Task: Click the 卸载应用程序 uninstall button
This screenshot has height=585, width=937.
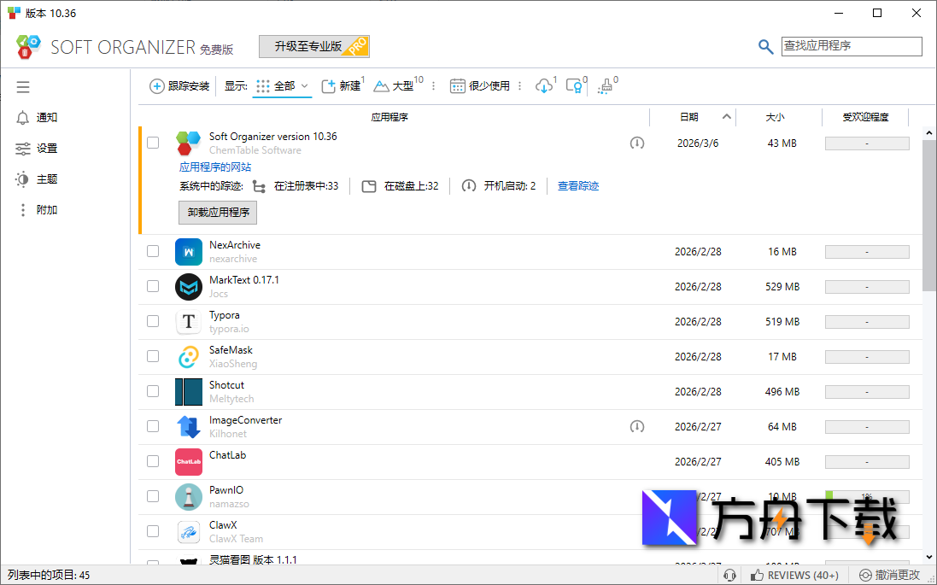Action: pos(217,213)
